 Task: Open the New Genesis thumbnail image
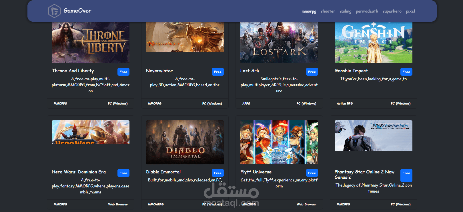pos(374,136)
